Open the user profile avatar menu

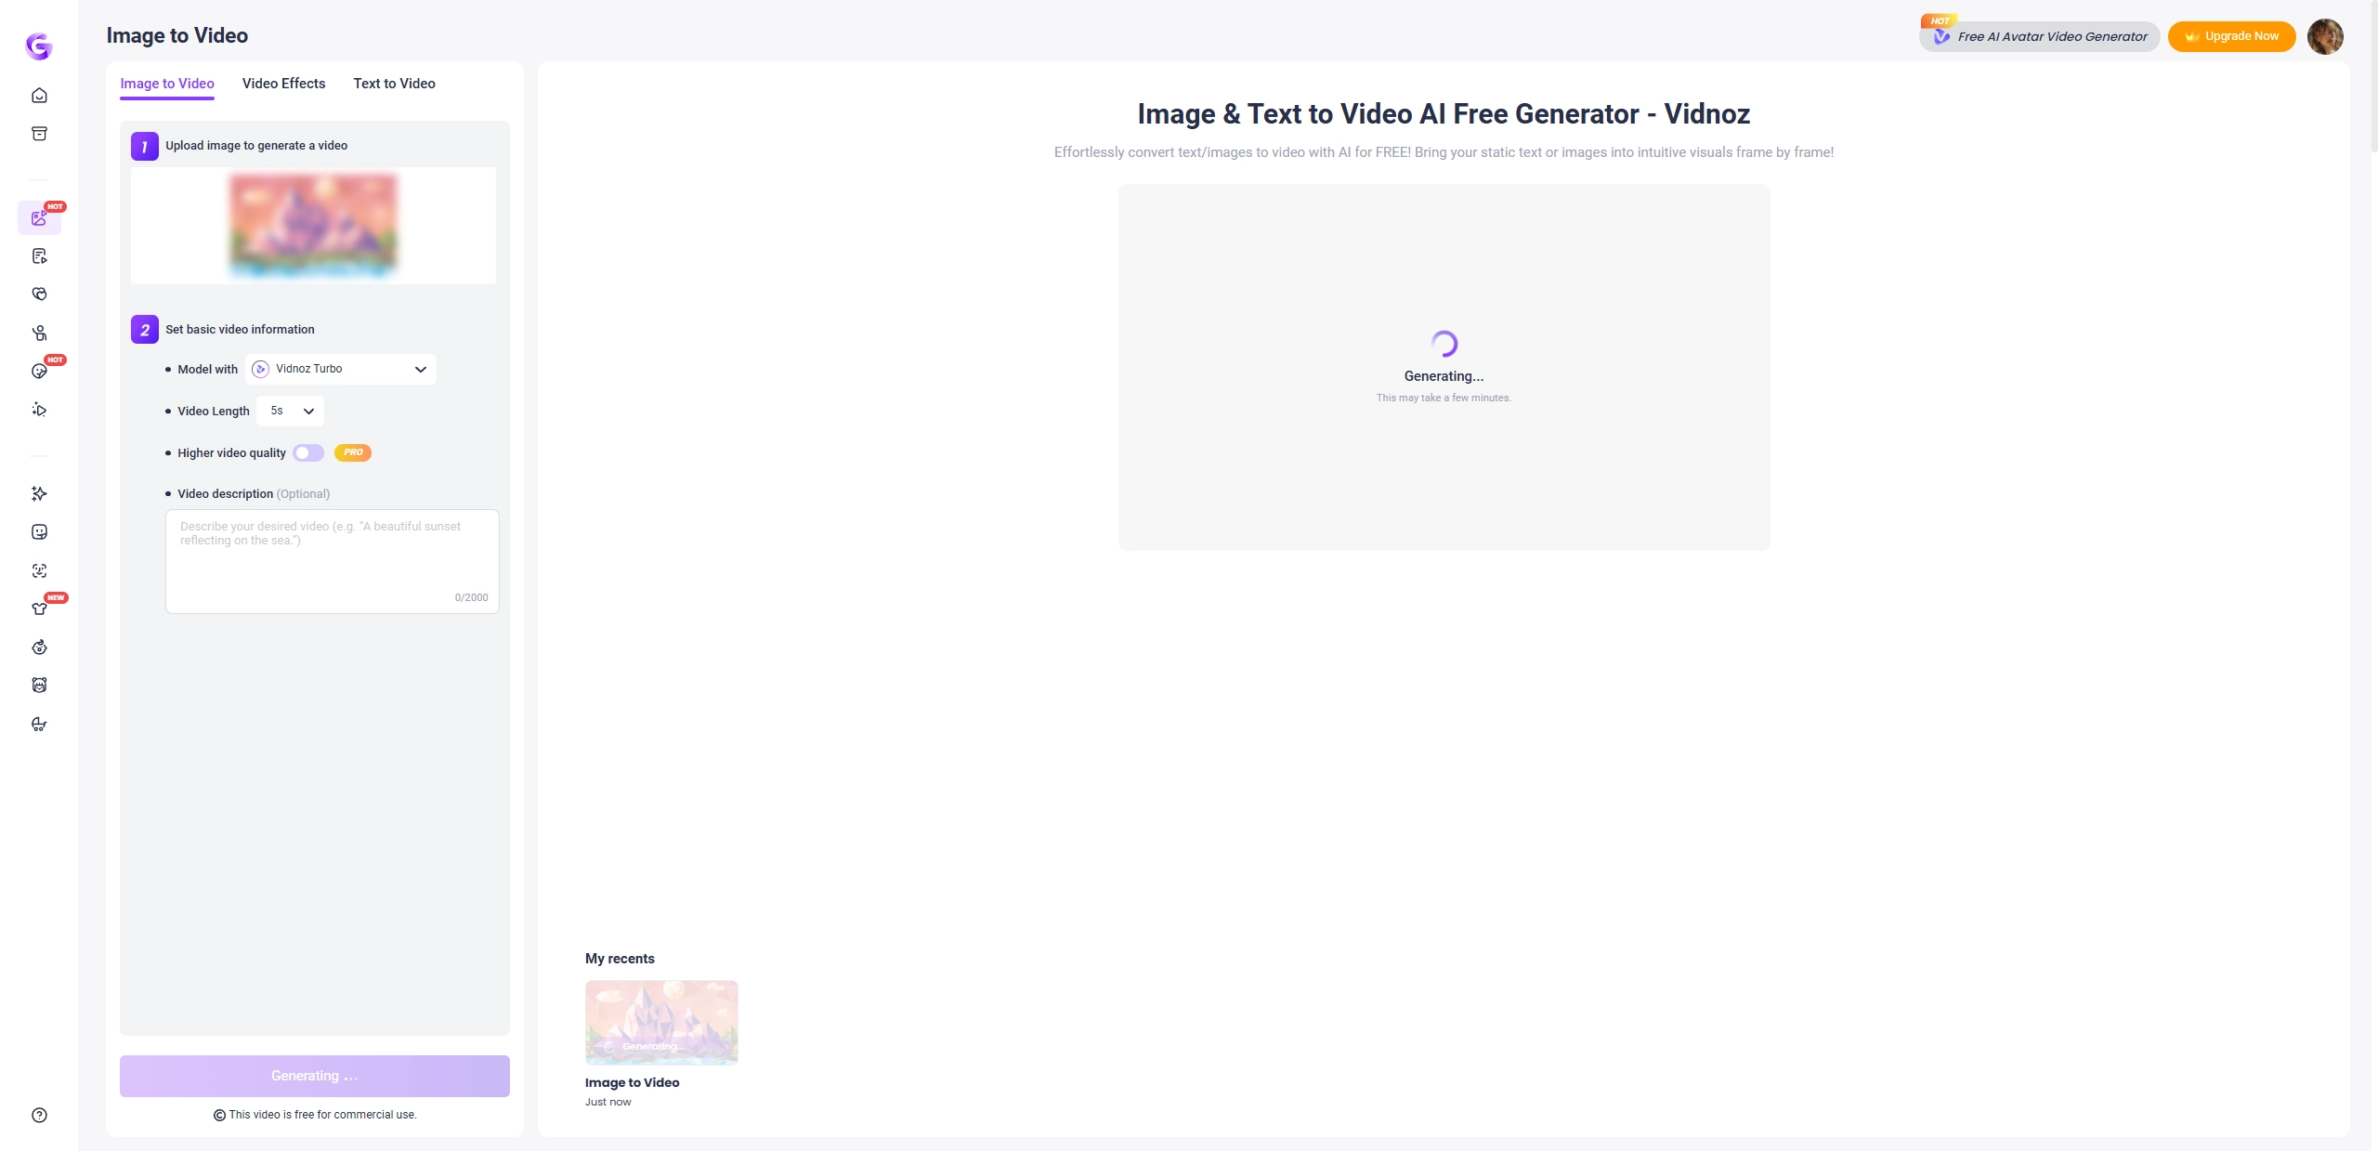coord(2324,36)
